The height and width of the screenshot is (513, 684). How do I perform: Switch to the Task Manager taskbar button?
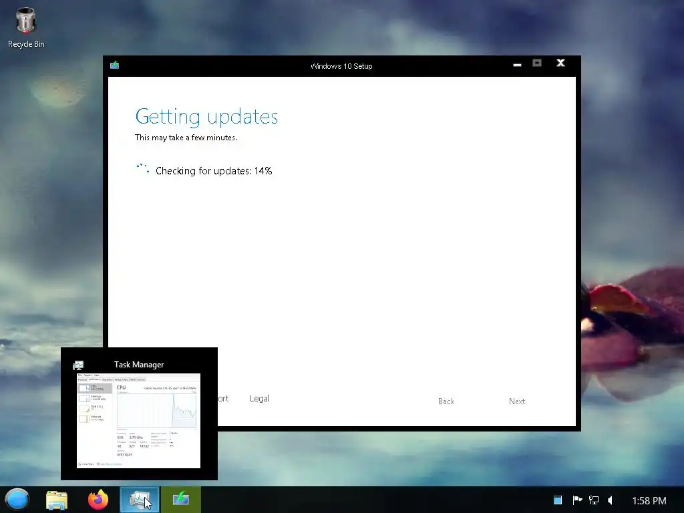coord(140,500)
